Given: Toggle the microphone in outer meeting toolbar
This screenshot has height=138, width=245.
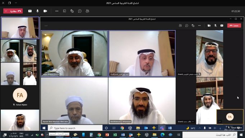Looking at the screenshot, I should (37, 11).
